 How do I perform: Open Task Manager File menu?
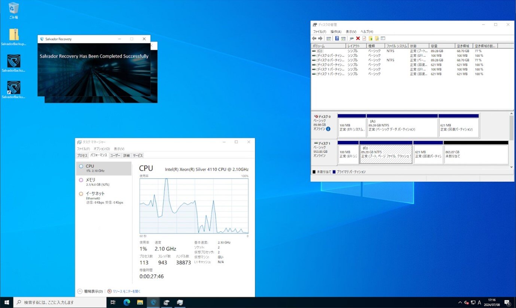coord(83,149)
